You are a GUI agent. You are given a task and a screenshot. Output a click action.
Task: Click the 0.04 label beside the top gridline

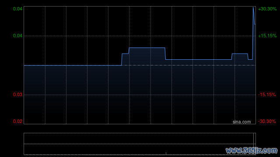[17, 9]
